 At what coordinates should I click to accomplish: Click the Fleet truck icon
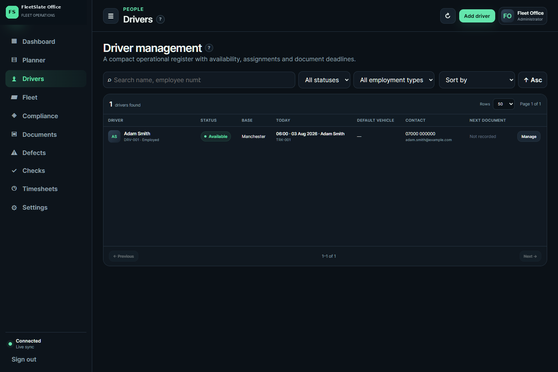[14, 97]
